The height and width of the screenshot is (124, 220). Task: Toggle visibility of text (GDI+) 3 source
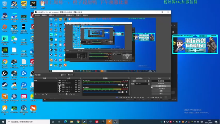[x=76, y=87]
